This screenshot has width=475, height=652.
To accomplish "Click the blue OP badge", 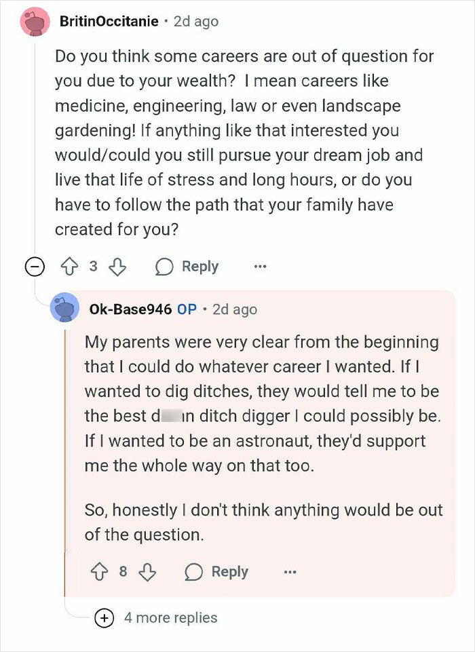I will point(187,309).
